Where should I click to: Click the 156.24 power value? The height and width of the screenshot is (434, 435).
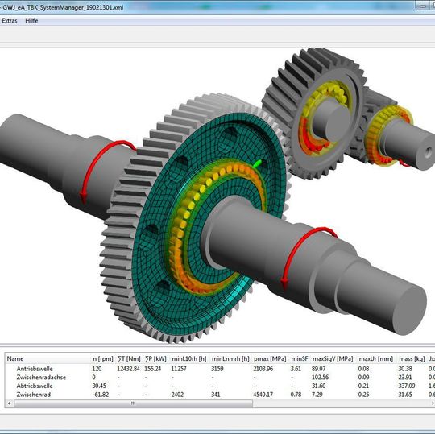tap(153, 369)
